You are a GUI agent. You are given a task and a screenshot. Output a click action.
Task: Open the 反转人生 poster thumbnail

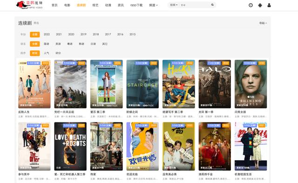(x=34, y=84)
